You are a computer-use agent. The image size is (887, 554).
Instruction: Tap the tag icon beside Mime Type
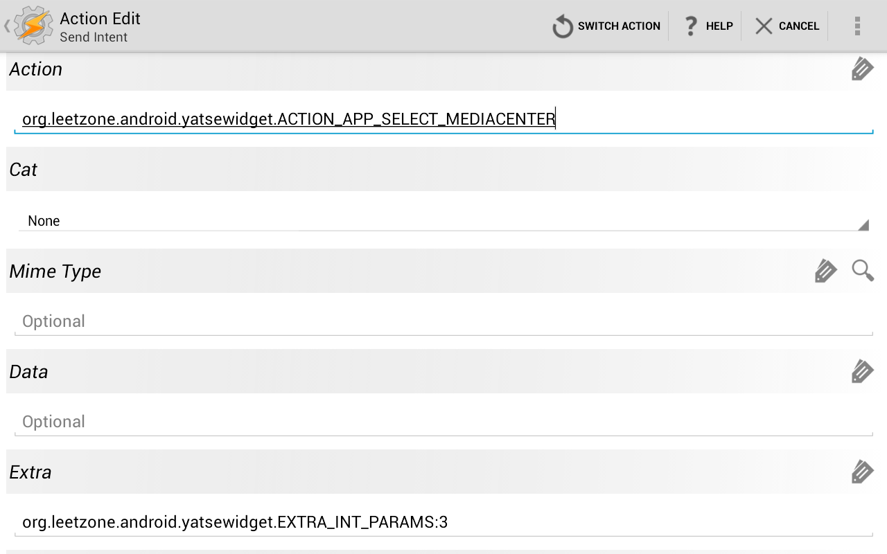point(825,271)
